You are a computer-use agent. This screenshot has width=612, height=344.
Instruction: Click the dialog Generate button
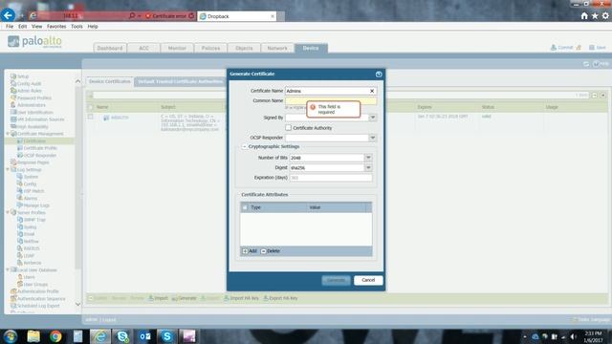(x=336, y=280)
